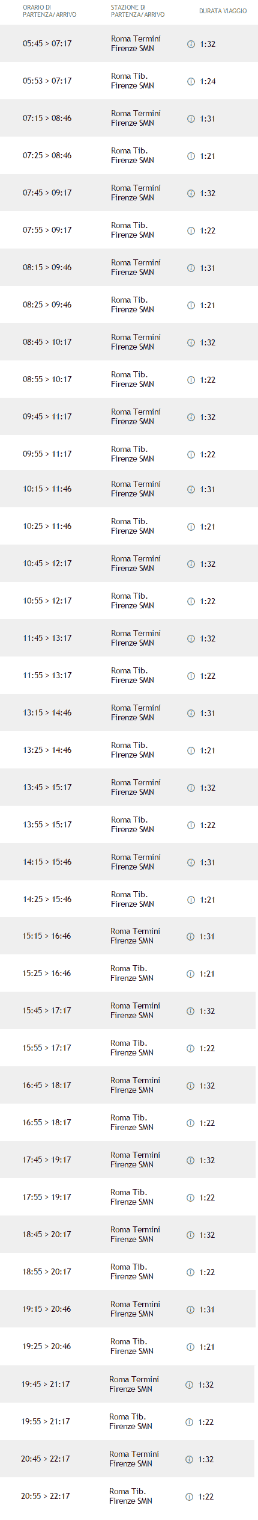
Task: Open info icon for the 17:55 > 19:17 train
Action: [190, 1197]
